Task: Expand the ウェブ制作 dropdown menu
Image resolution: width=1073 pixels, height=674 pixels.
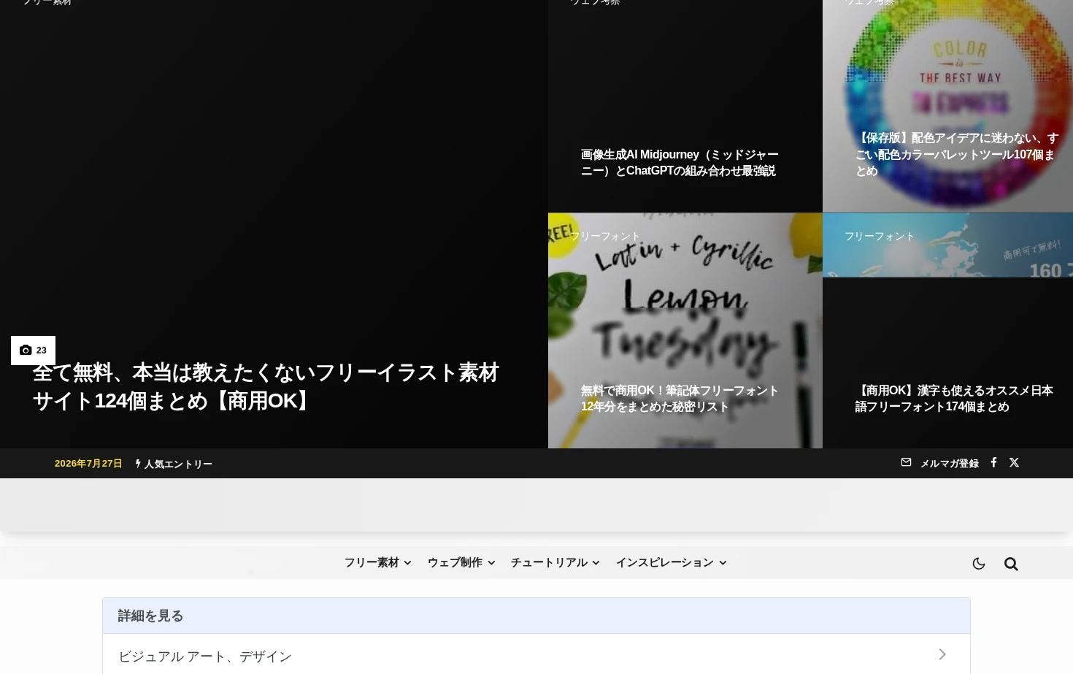Action: 461,562
